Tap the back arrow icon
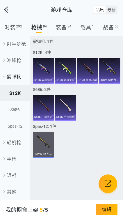The image size is (123, 219). (6, 10)
